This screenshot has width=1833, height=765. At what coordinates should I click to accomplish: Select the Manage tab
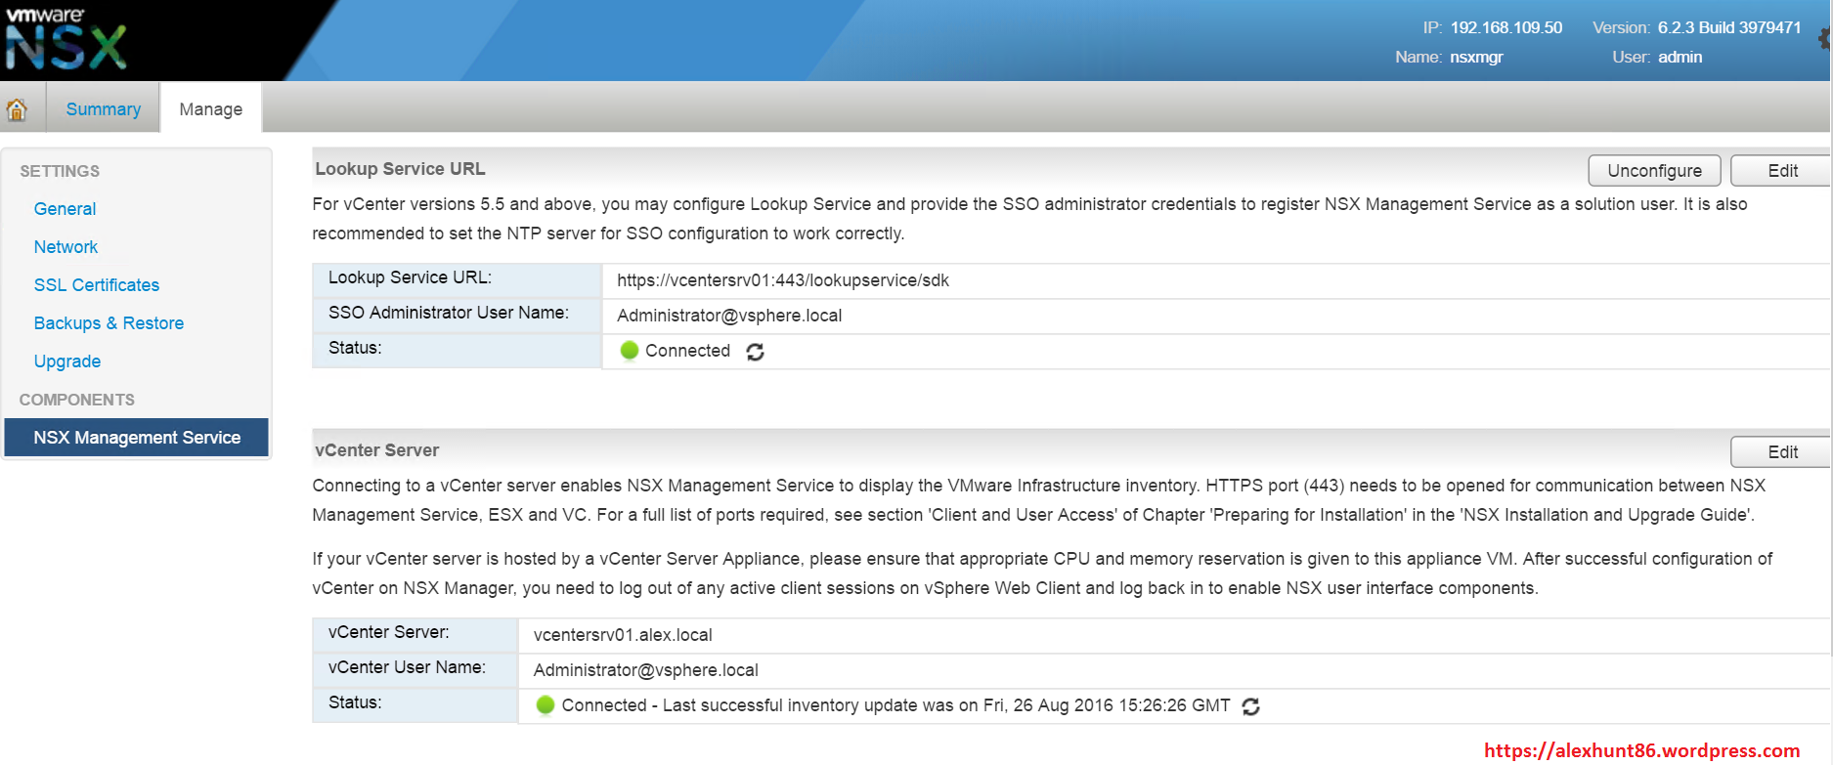click(210, 109)
